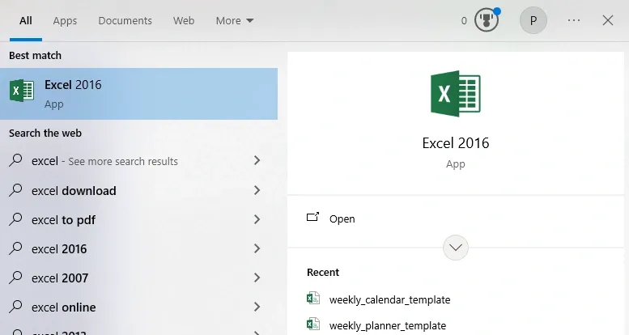
Task: Click the Excel 2016 best match icon
Action: point(22,91)
